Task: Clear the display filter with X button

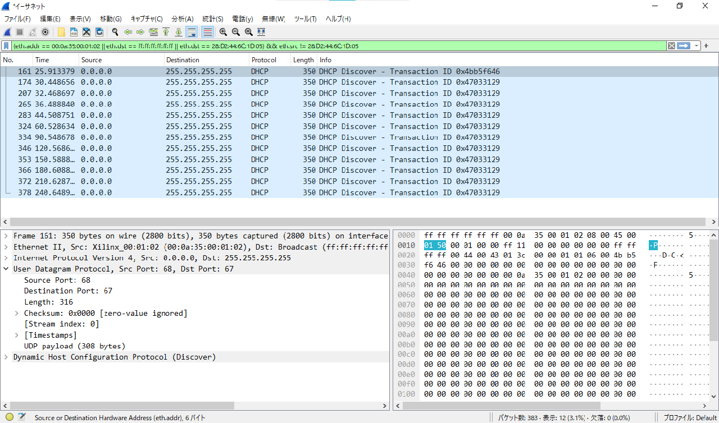Action: click(x=671, y=46)
